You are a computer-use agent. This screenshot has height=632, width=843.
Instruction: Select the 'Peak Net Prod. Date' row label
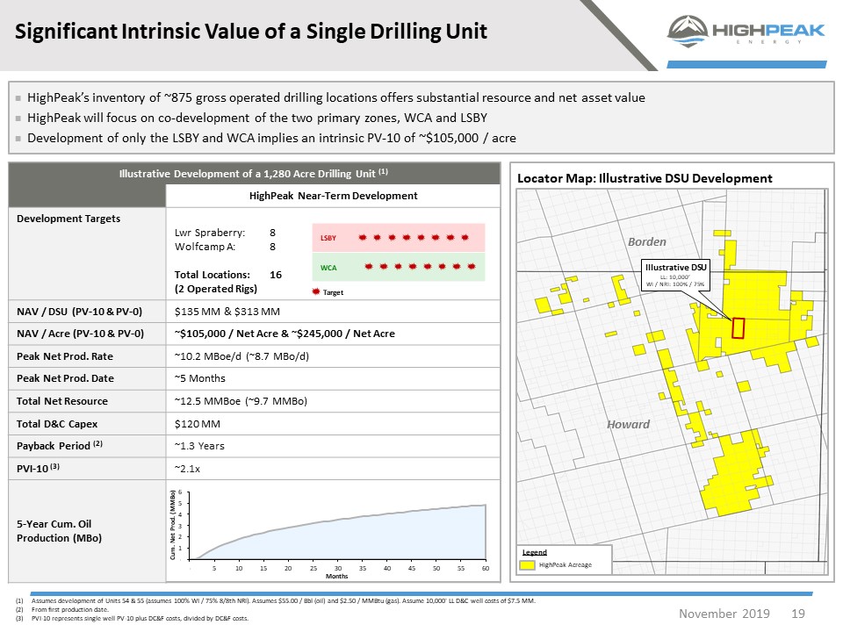65,378
